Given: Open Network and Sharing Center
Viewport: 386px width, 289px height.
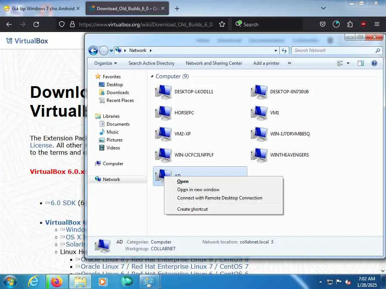Looking at the screenshot, I should click(214, 63).
